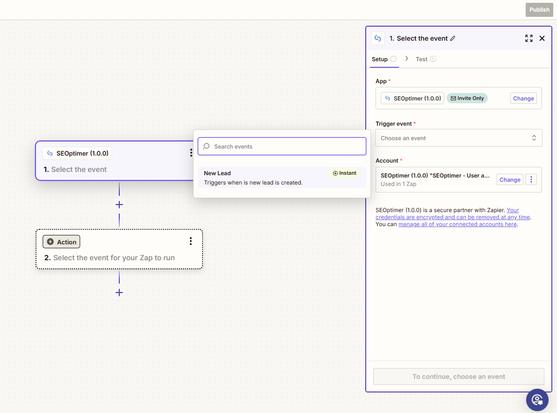Open the chat support bubble icon

[x=537, y=400]
